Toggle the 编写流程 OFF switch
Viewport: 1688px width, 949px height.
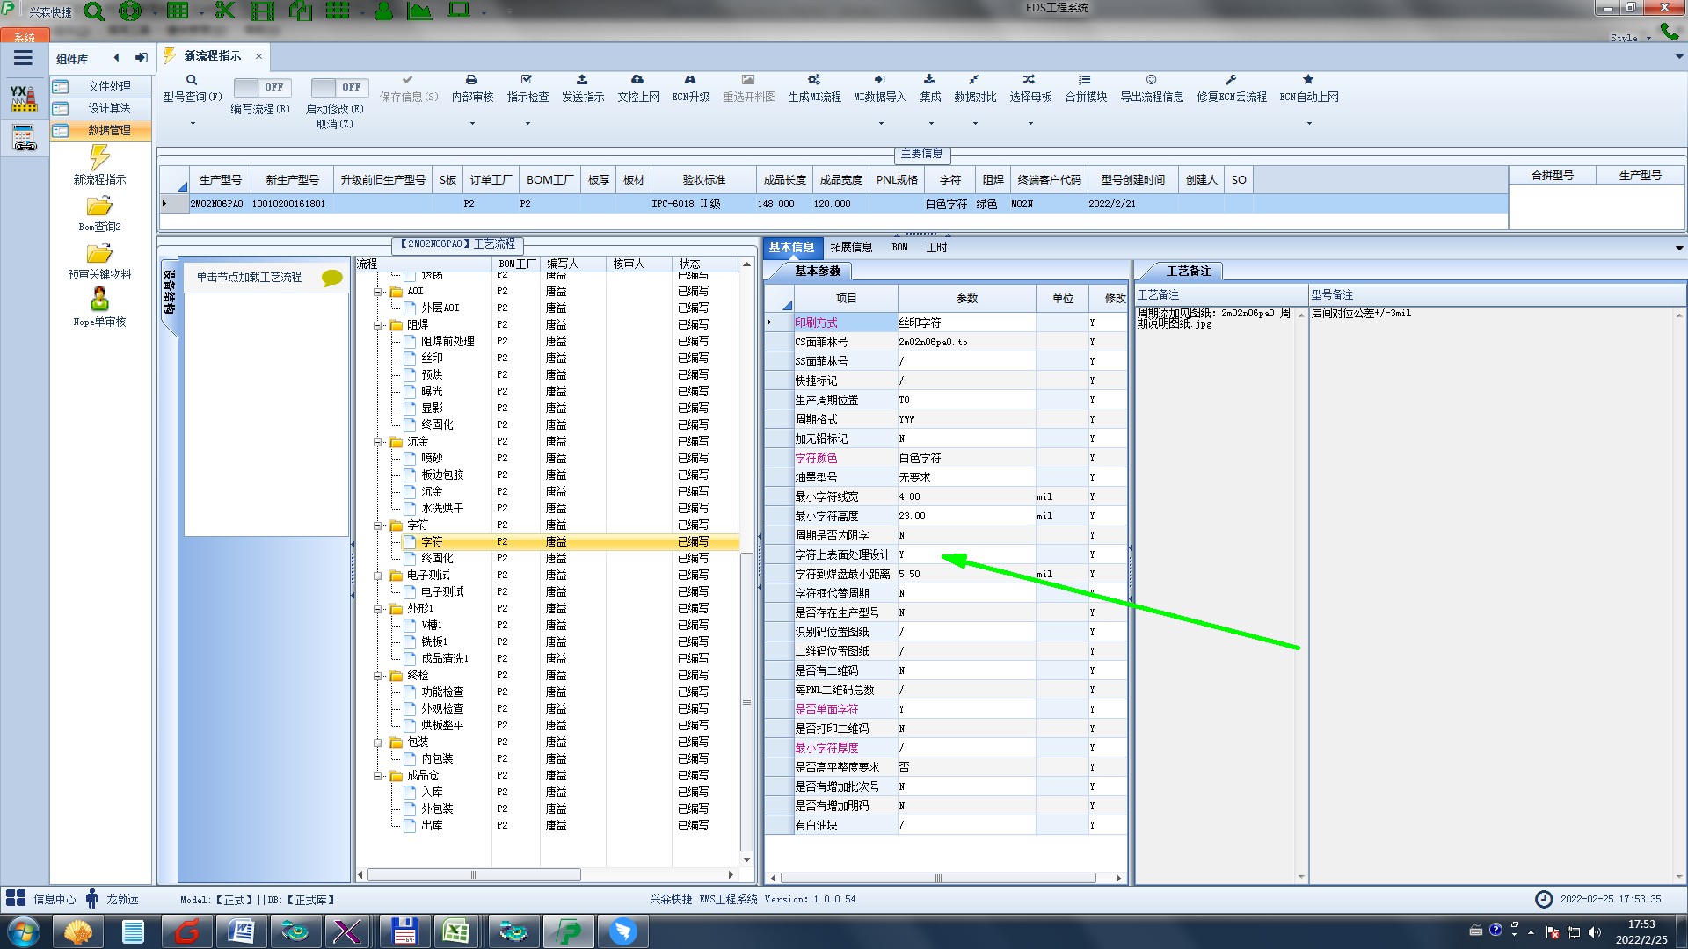261,87
